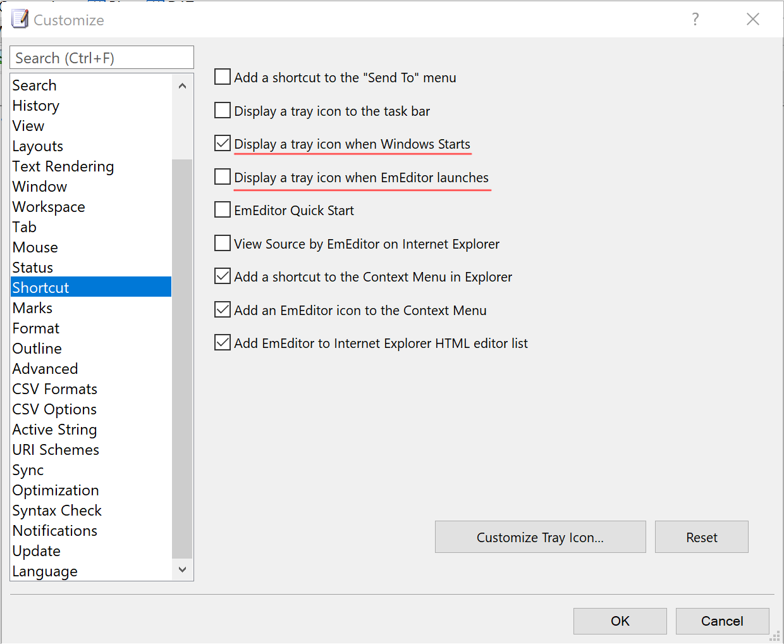Open the Optimization category
Screen dimensions: 784x644
click(x=91, y=490)
